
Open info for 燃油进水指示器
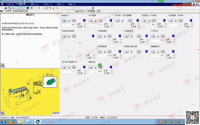(x=139, y=52)
